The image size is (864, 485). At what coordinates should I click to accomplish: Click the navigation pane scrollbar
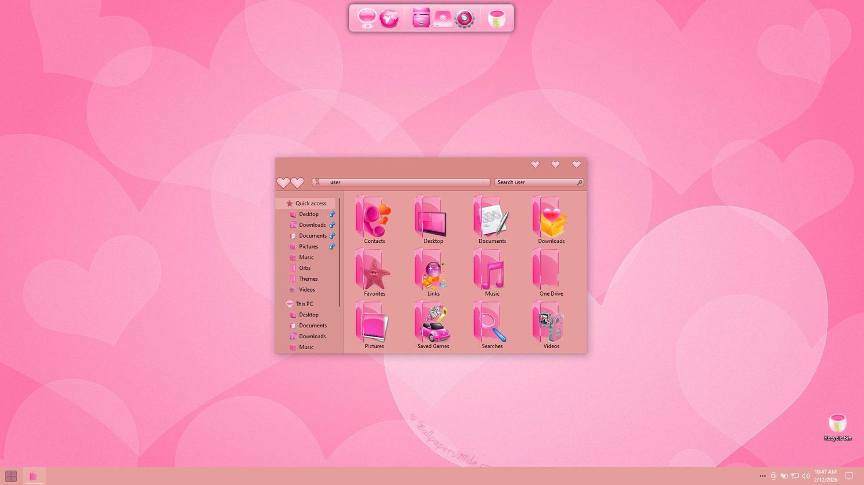pyautogui.click(x=340, y=253)
